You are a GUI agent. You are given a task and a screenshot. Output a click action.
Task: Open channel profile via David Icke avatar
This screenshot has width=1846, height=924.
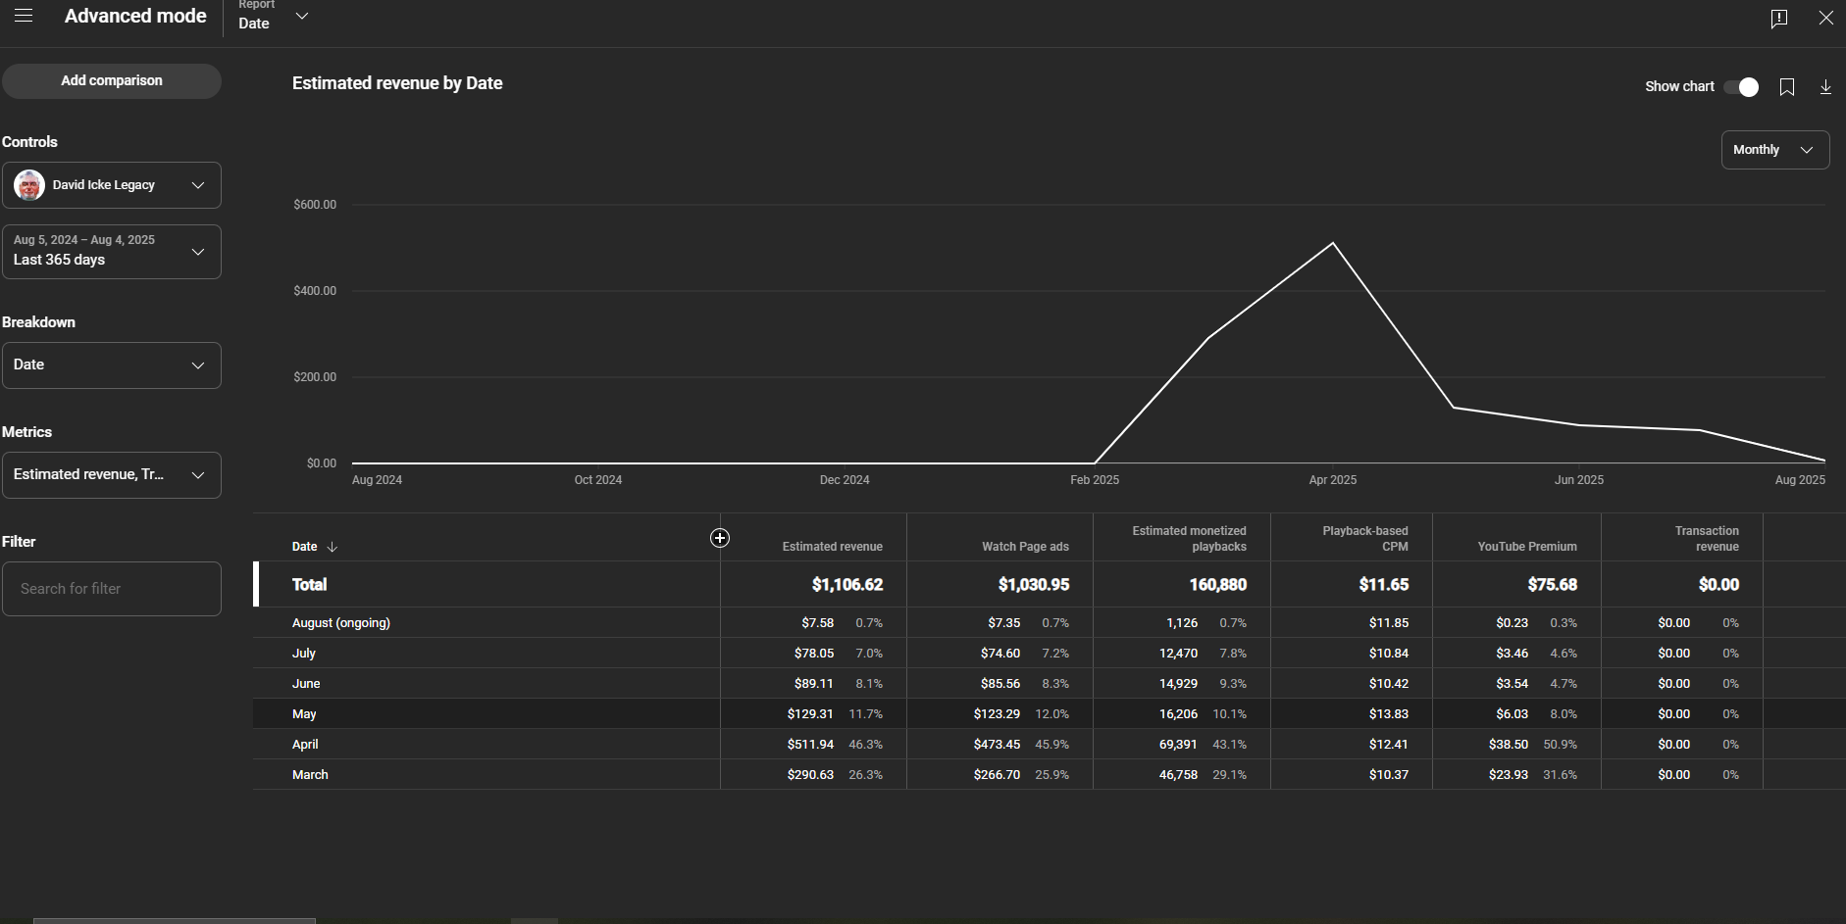[29, 185]
